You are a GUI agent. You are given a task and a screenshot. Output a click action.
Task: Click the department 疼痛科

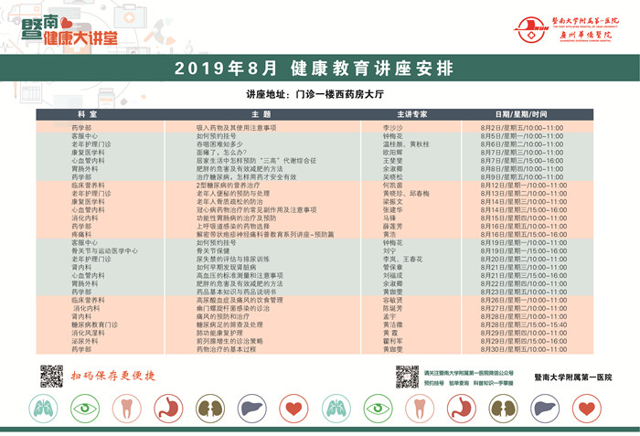pos(81,234)
